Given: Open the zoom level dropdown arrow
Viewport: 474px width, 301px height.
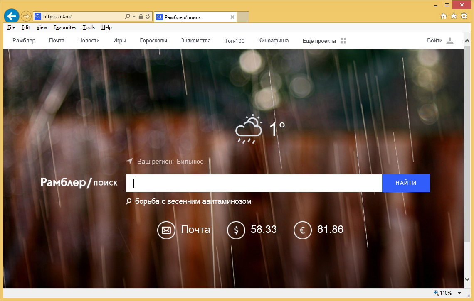Looking at the screenshot, I should click(459, 293).
